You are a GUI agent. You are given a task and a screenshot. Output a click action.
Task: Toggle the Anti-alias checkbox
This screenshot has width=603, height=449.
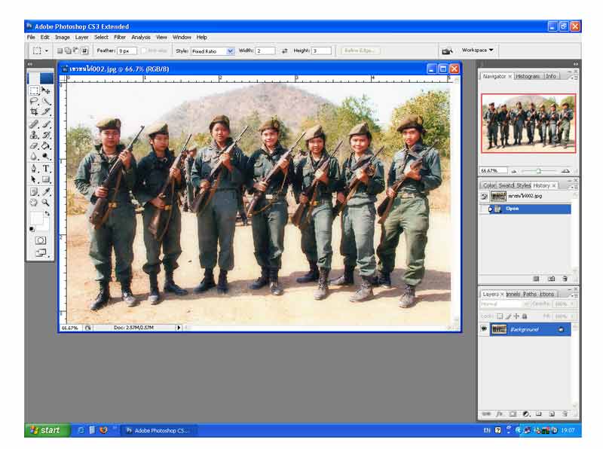coord(143,51)
